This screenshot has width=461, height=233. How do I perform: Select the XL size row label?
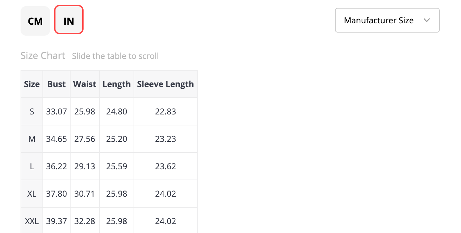[x=32, y=194]
